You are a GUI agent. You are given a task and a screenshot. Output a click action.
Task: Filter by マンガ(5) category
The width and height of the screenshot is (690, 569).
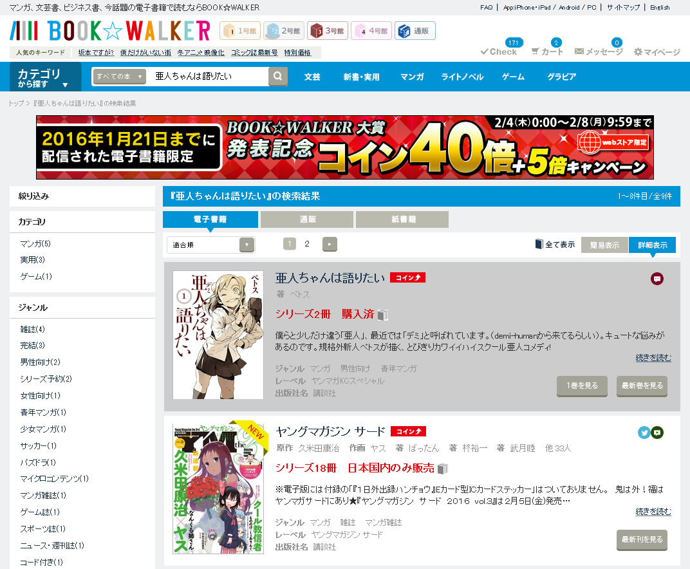[x=35, y=243]
